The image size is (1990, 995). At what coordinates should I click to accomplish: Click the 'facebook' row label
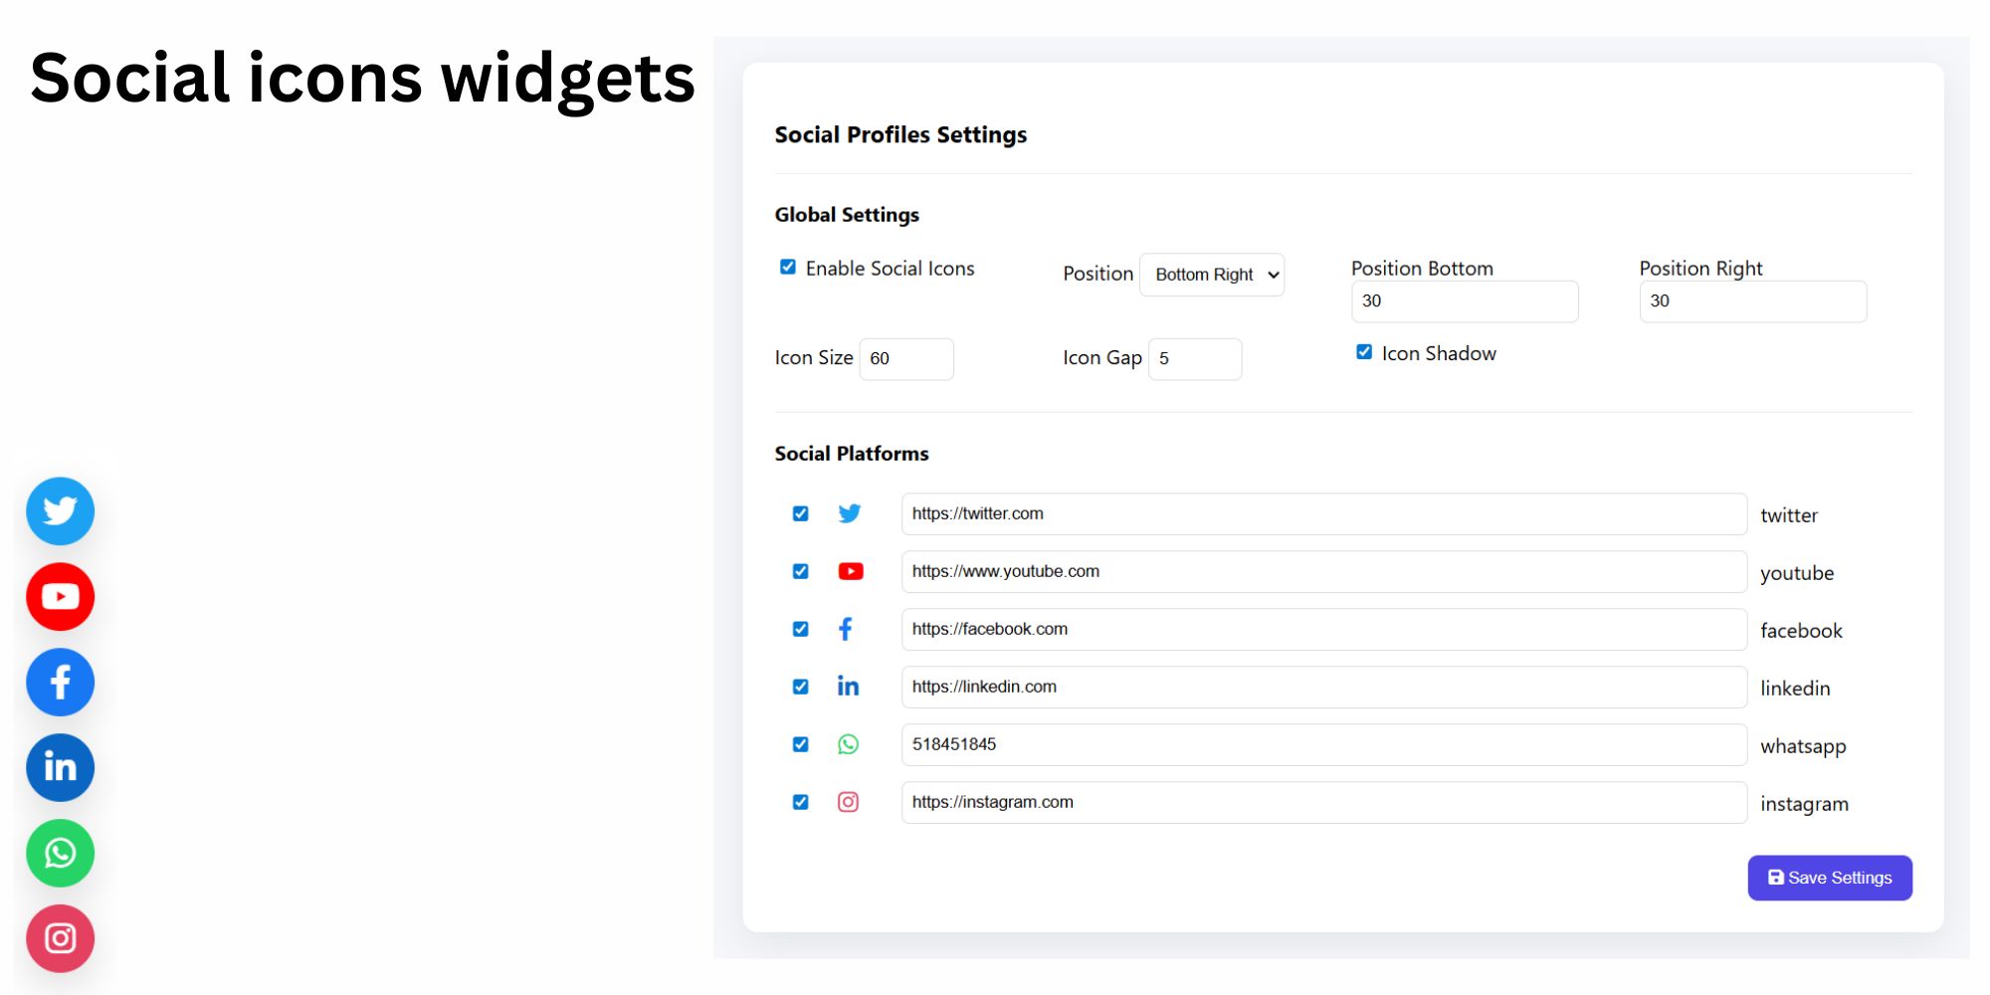pos(1801,631)
